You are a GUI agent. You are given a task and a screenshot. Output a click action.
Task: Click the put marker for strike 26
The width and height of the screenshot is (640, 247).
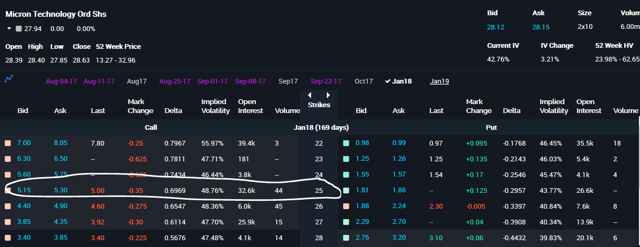[346, 206]
